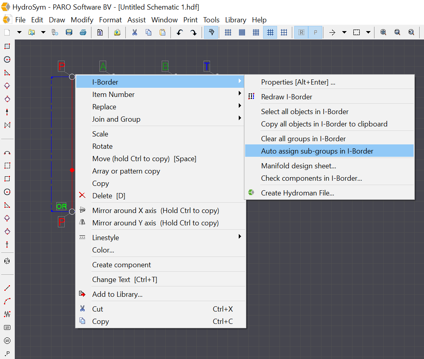Screen dimensions: 424x359
Task: Click the zoom previous magnifier icon
Action: (x=411, y=32)
